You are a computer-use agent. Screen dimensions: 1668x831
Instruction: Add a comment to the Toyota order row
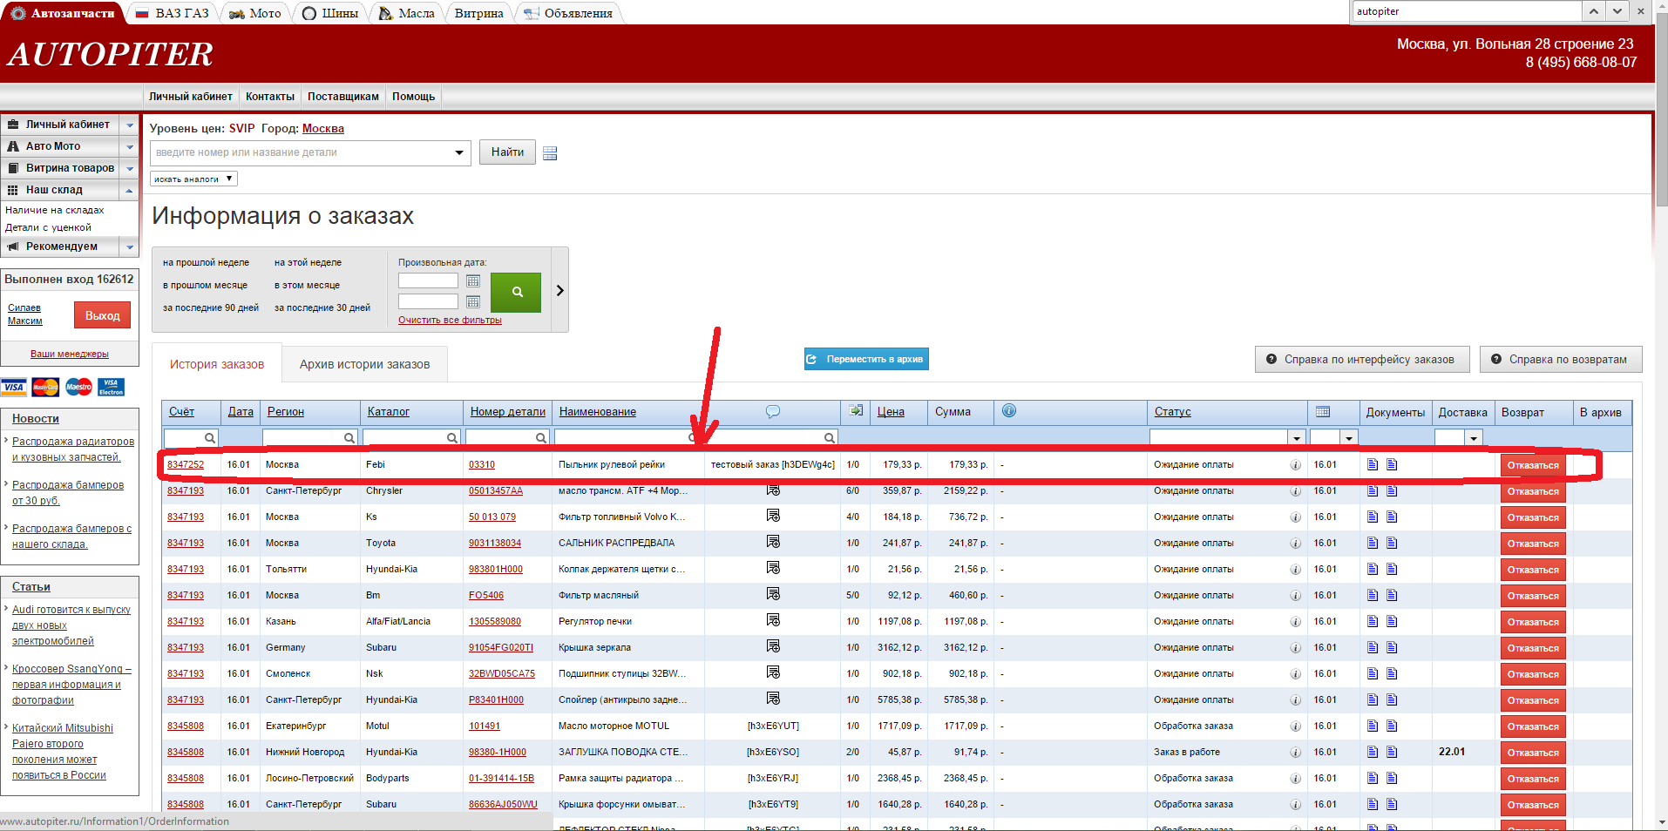tap(773, 542)
